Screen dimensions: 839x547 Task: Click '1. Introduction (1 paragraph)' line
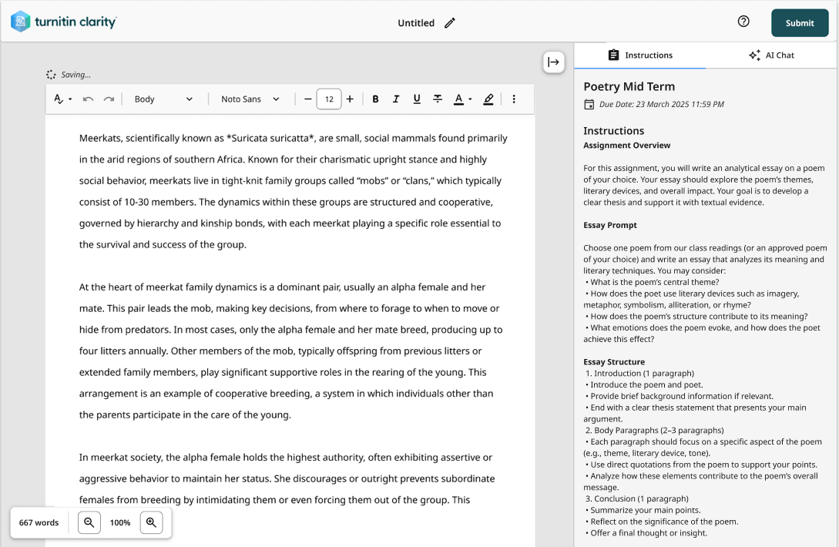pyautogui.click(x=639, y=374)
